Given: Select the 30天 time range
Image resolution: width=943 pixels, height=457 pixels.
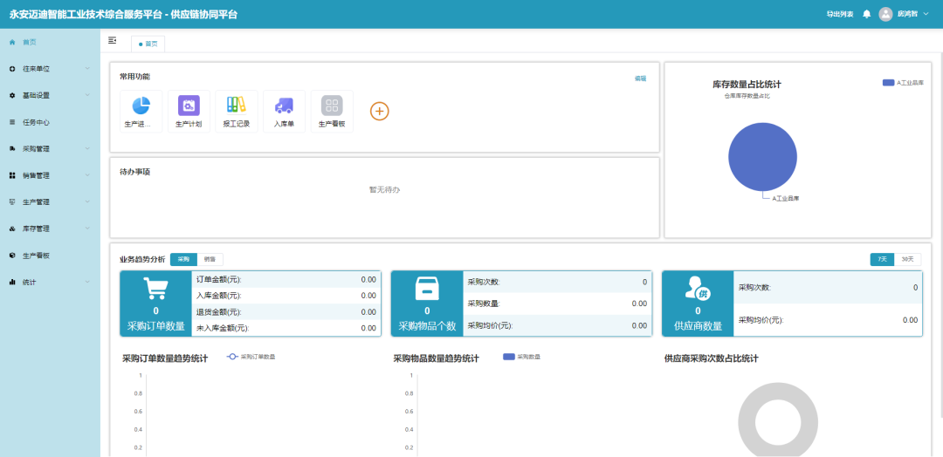Looking at the screenshot, I should (907, 259).
